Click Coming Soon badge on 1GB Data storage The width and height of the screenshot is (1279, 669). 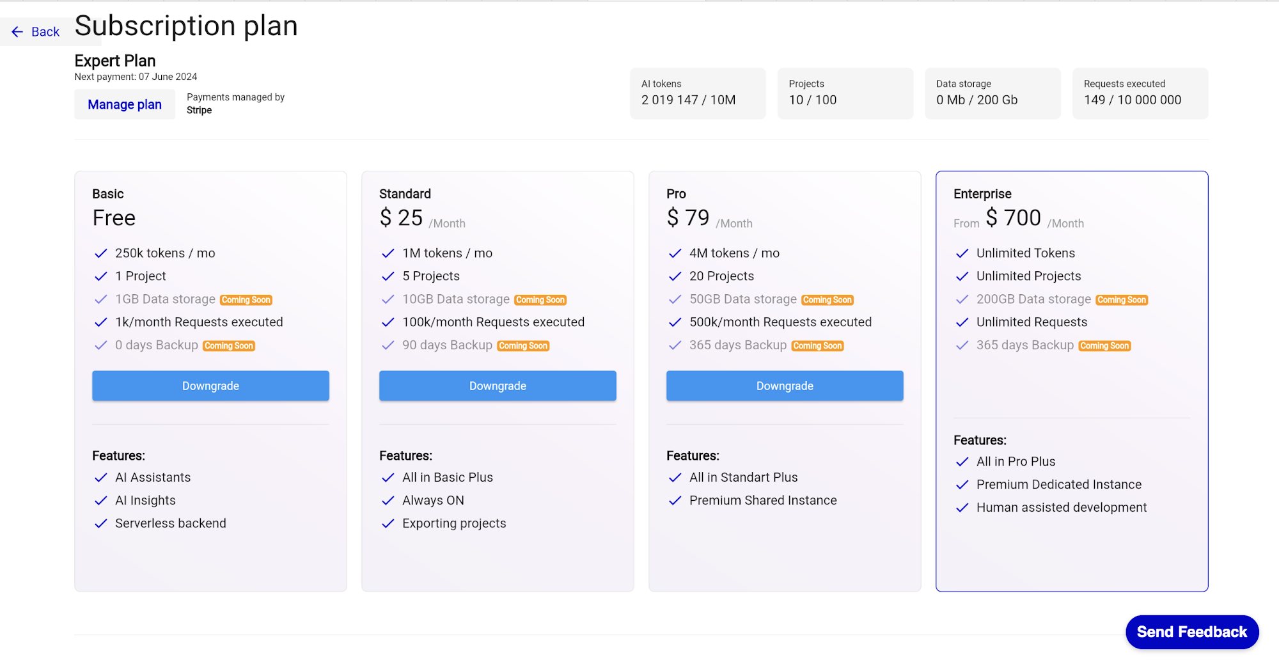pyautogui.click(x=246, y=300)
